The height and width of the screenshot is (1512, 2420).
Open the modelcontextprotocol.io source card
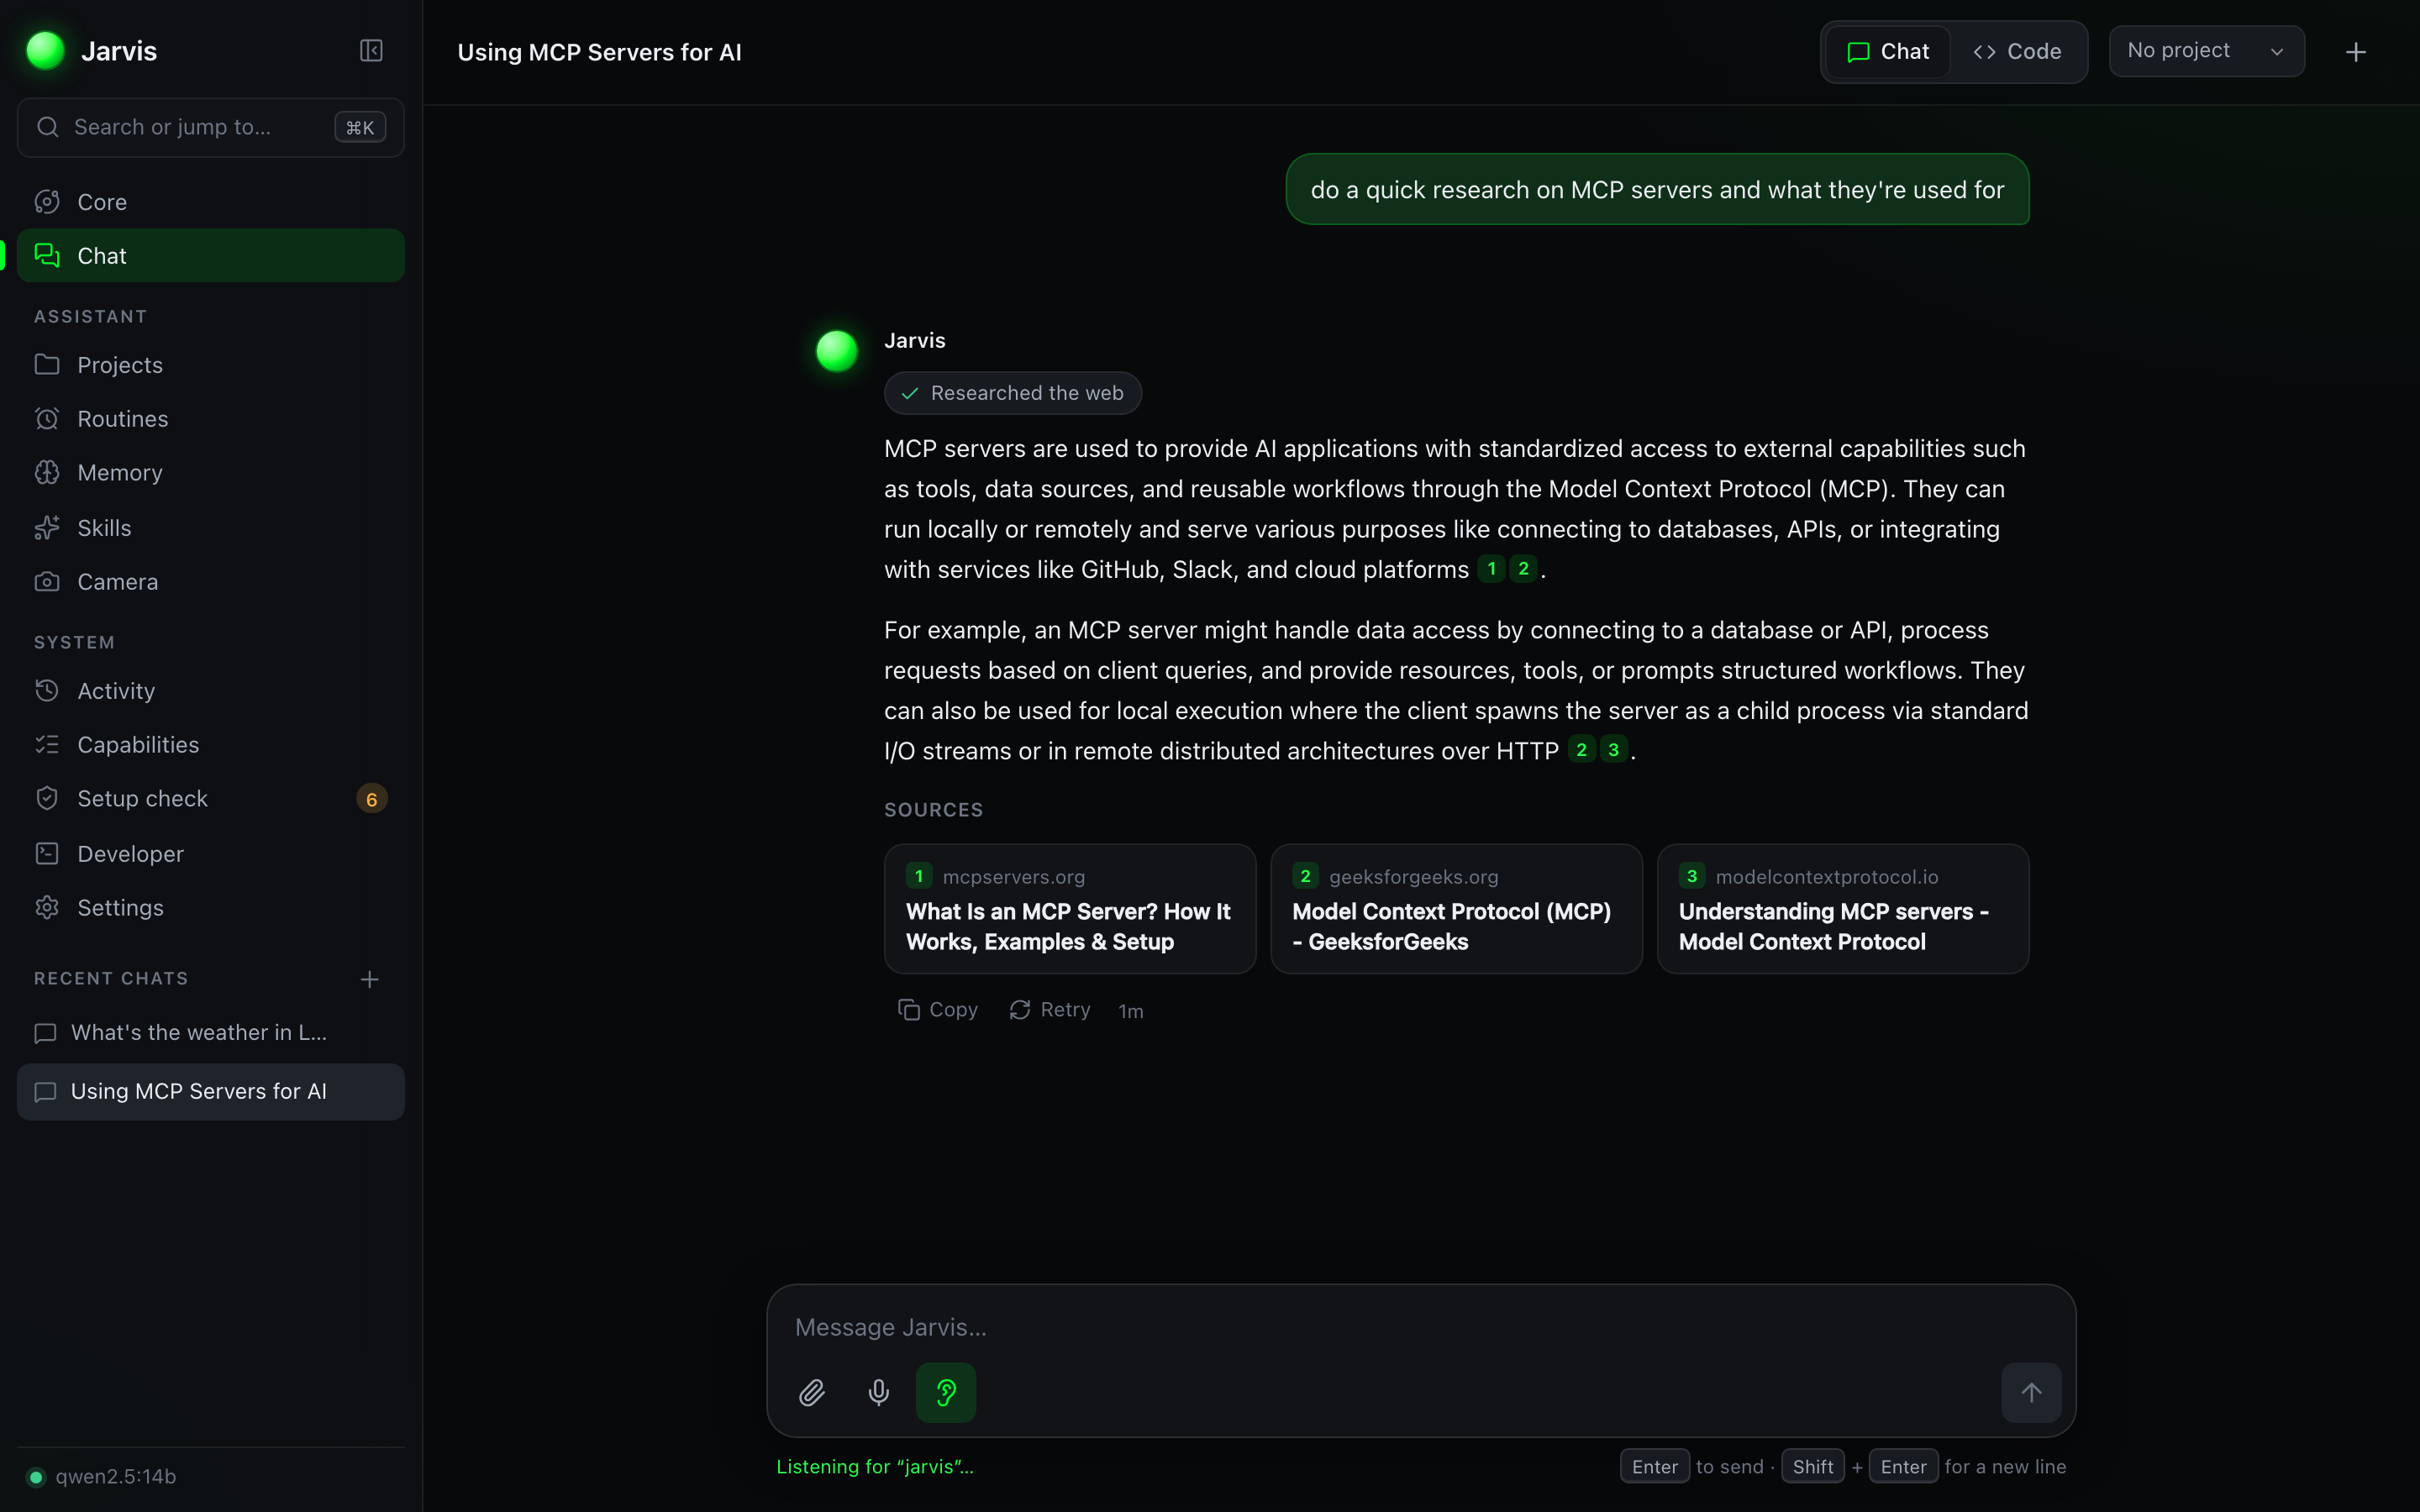(x=1842, y=909)
